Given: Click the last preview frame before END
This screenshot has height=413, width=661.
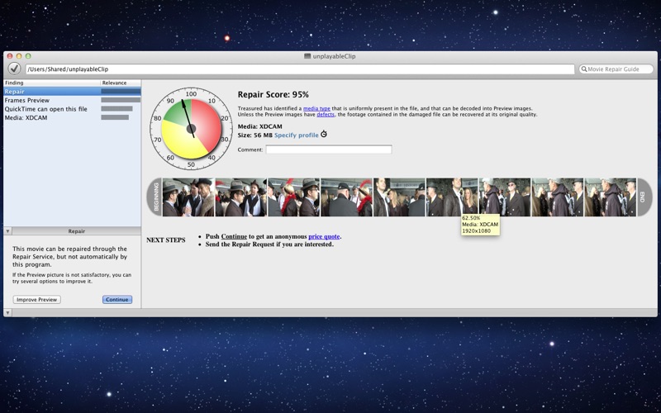Looking at the screenshot, I should [x=610, y=197].
